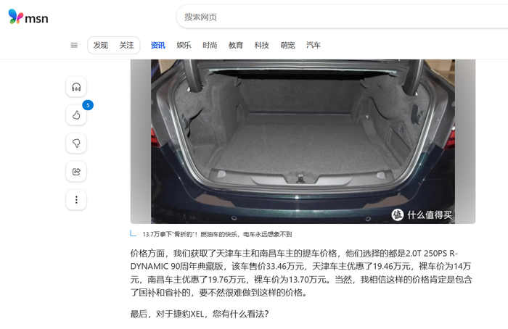Switch to 发现 (Discover) view
Viewport: 508px width, 329px height.
[x=101, y=45]
